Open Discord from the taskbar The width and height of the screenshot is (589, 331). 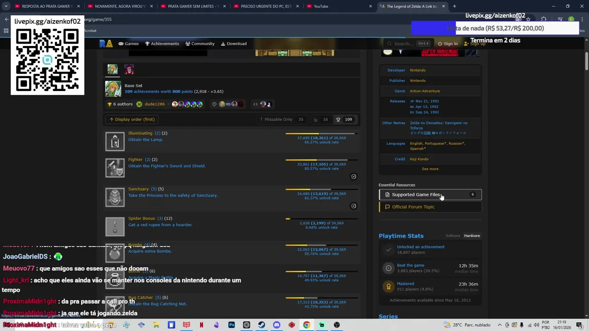coord(277,325)
